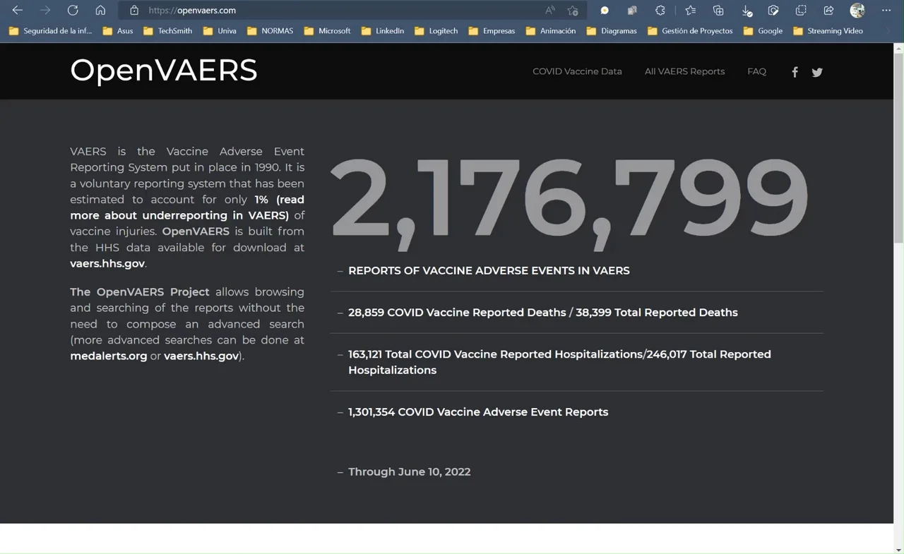Open the Univa bookmark folder

tap(220, 31)
